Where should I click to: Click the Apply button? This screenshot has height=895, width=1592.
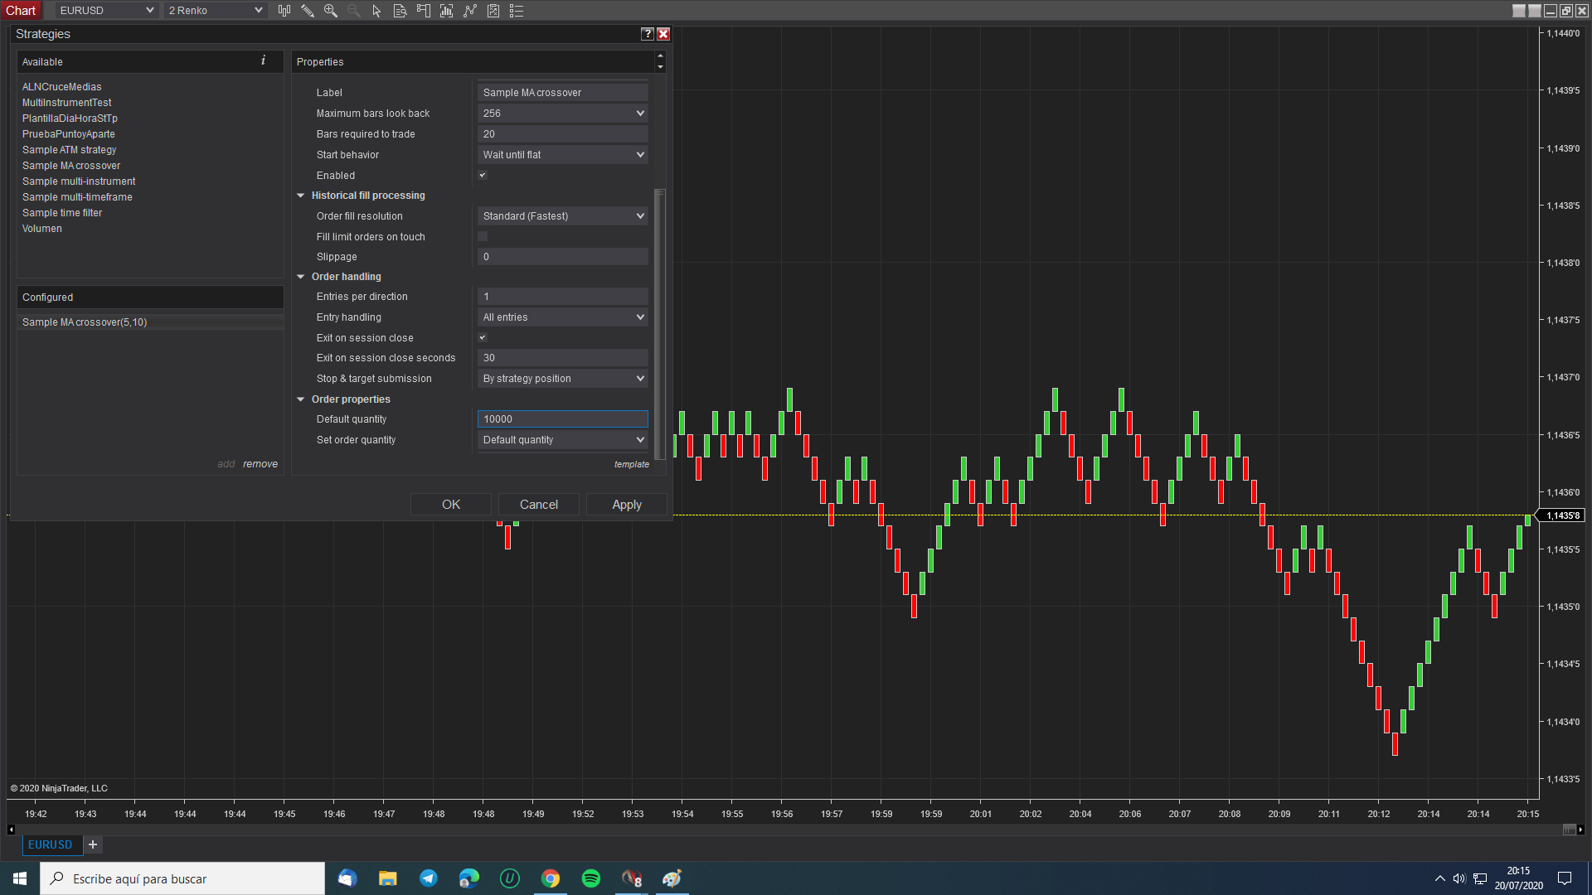click(626, 505)
